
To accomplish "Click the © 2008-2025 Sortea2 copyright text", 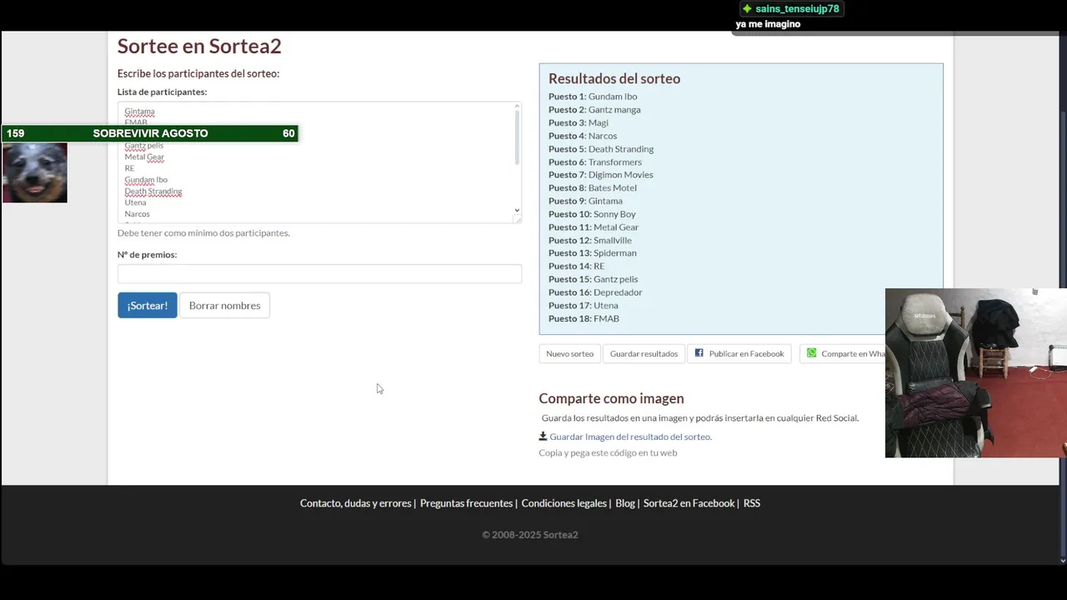I will pyautogui.click(x=530, y=535).
